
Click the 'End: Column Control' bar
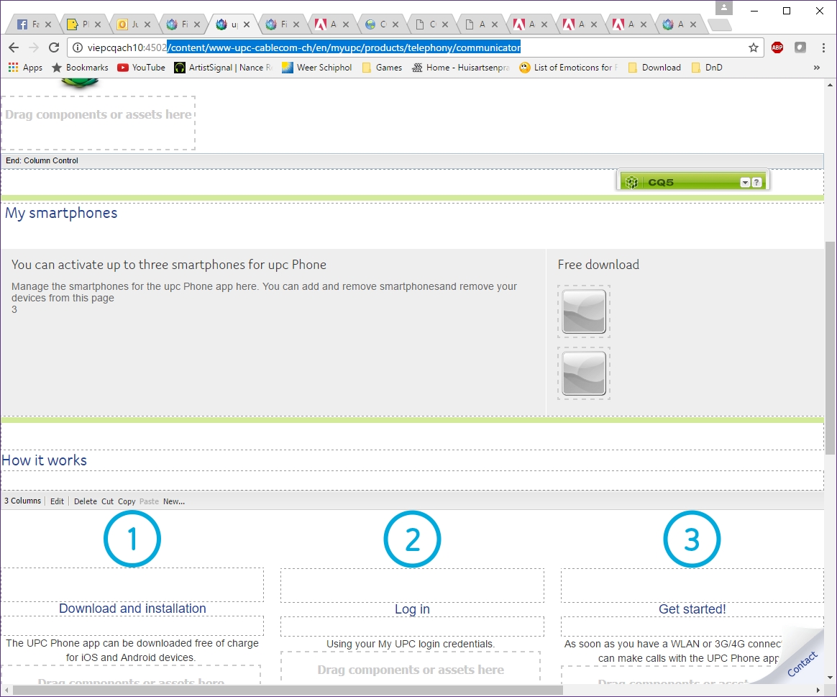(x=412, y=161)
